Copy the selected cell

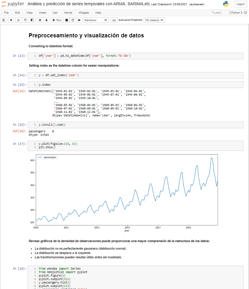coord(25,20)
